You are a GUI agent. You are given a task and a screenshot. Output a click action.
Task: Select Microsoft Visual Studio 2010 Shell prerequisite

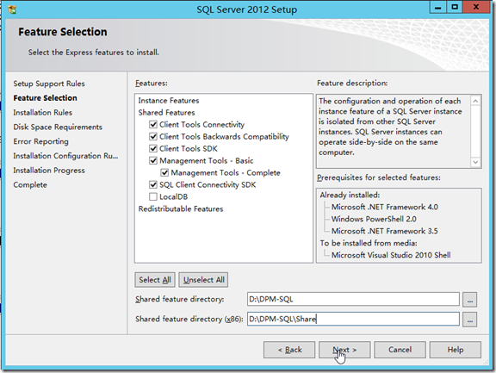pos(391,255)
